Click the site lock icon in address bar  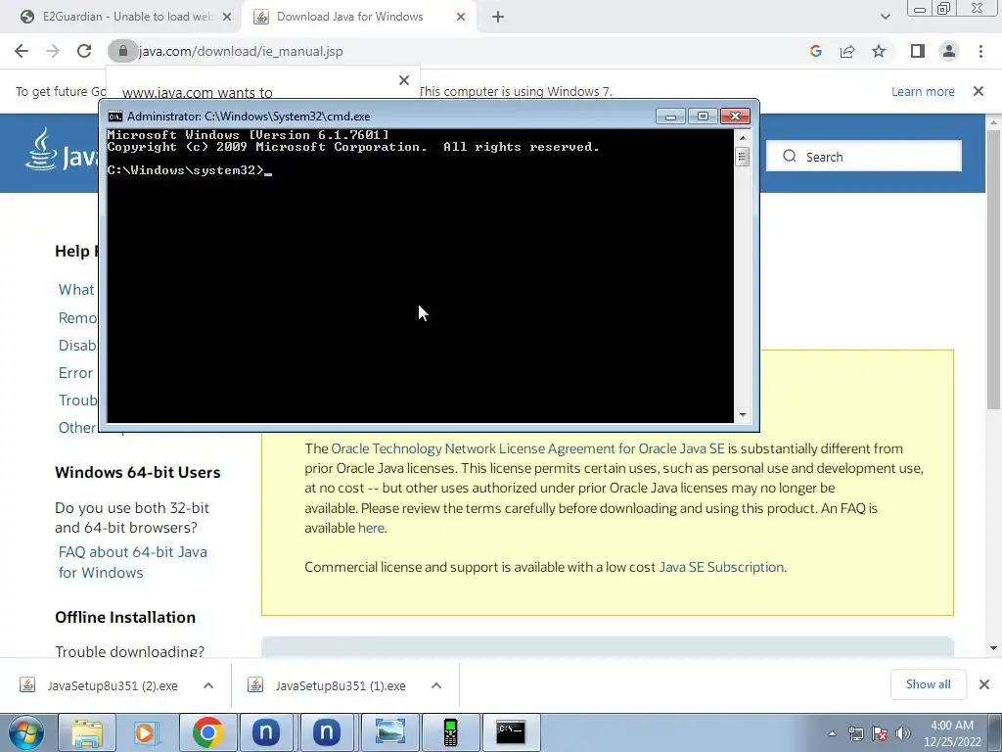click(x=122, y=51)
